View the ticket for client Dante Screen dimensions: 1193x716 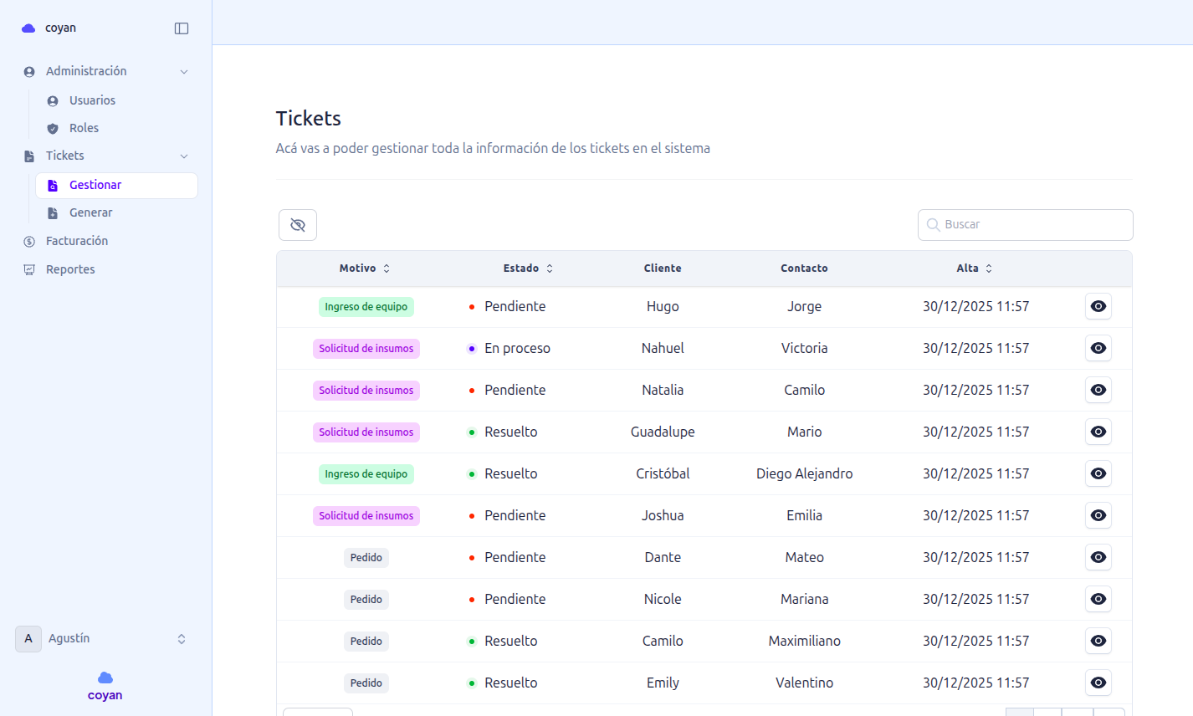(1098, 558)
